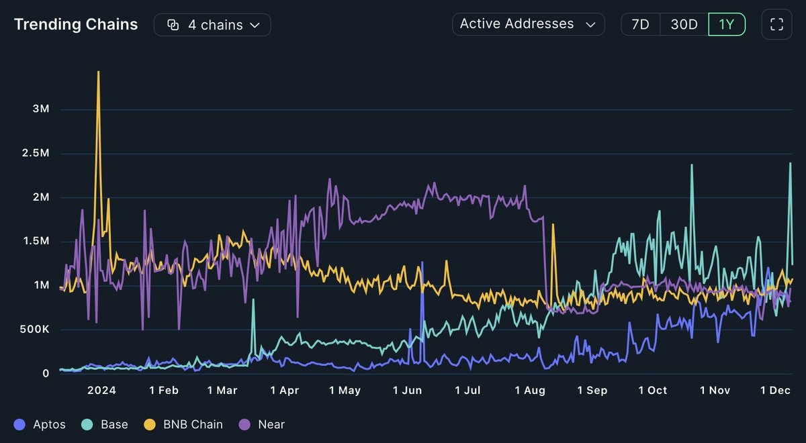Viewport: 806px width, 443px height.
Task: Click the Trending Chains title
Action: coord(75,24)
